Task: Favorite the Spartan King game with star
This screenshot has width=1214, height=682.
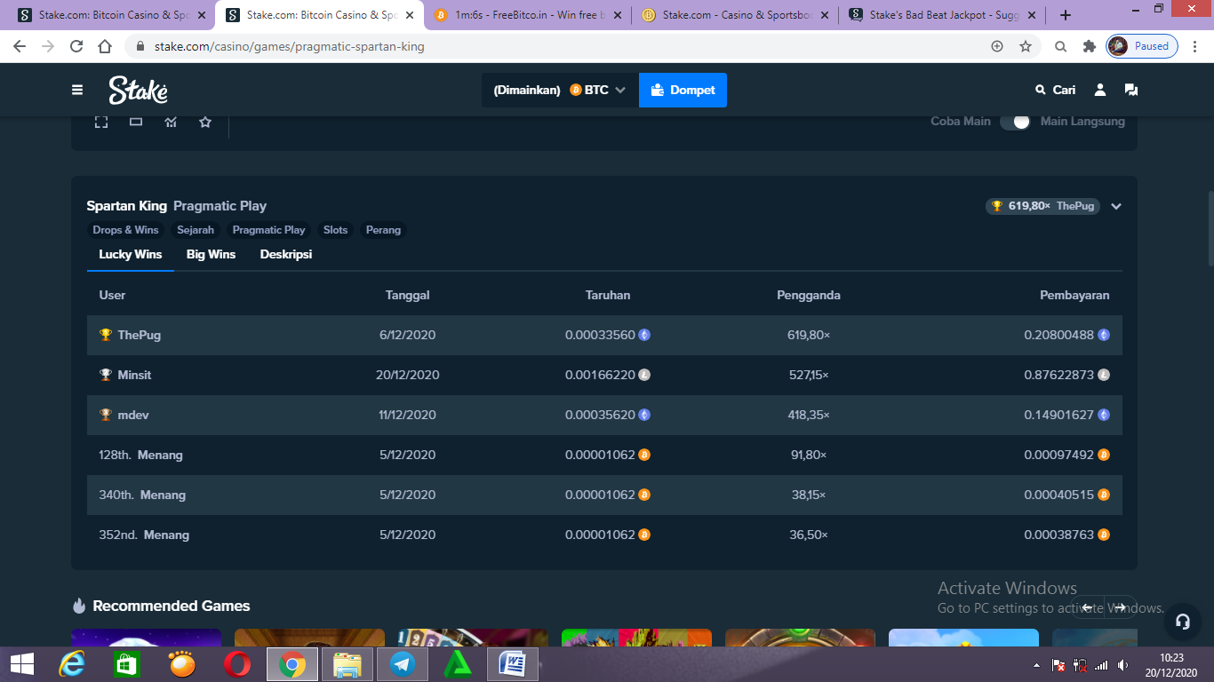Action: [x=205, y=122]
